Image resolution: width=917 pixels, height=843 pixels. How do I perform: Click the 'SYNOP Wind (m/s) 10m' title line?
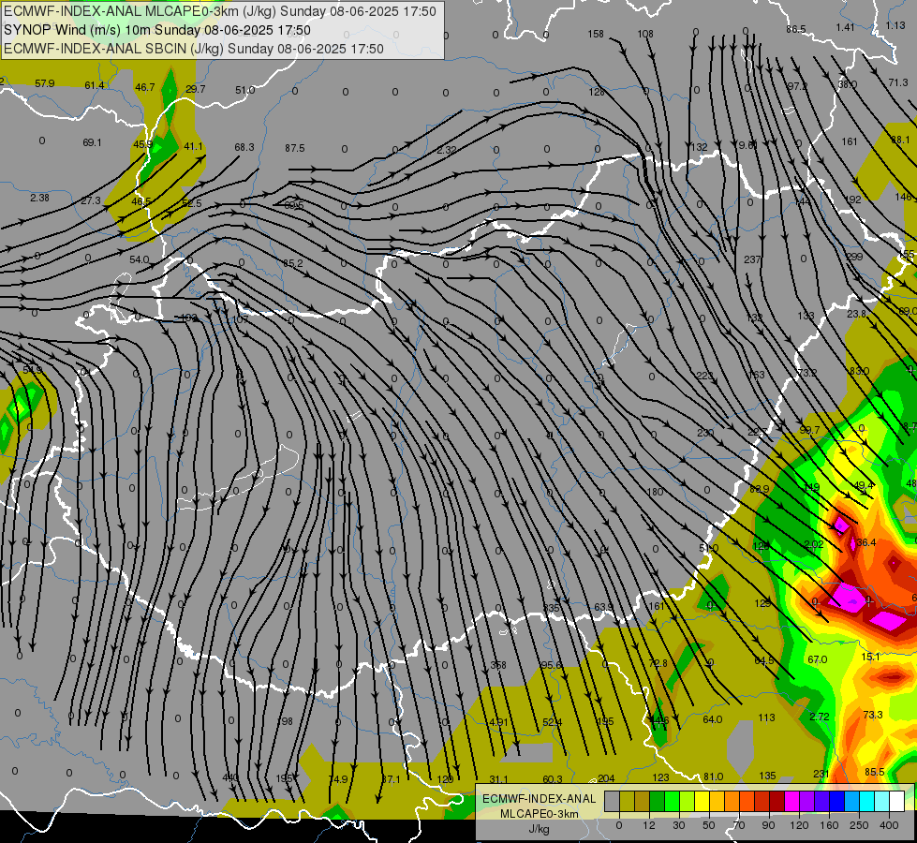pyautogui.click(x=77, y=30)
